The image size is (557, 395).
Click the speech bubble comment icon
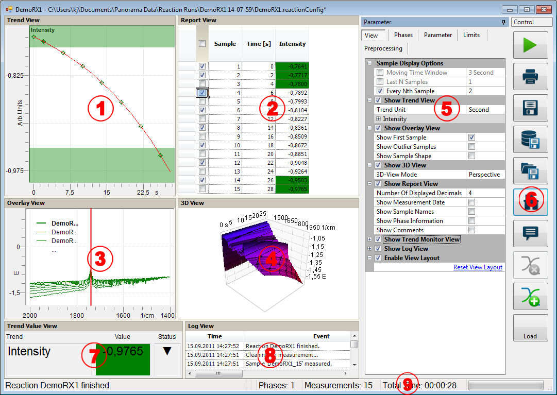[x=530, y=234]
